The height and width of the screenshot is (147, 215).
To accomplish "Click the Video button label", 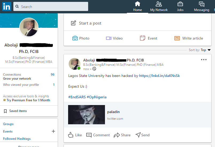I will [118, 38].
